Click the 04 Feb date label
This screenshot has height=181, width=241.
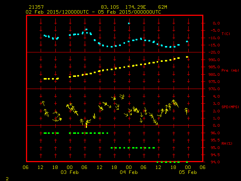[x=129, y=172]
